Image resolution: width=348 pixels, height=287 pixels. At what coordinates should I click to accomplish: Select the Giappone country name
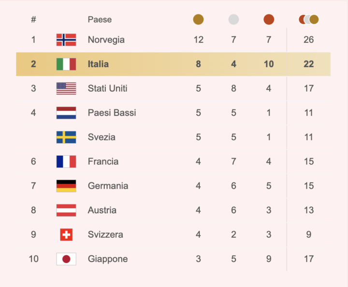pos(108,259)
